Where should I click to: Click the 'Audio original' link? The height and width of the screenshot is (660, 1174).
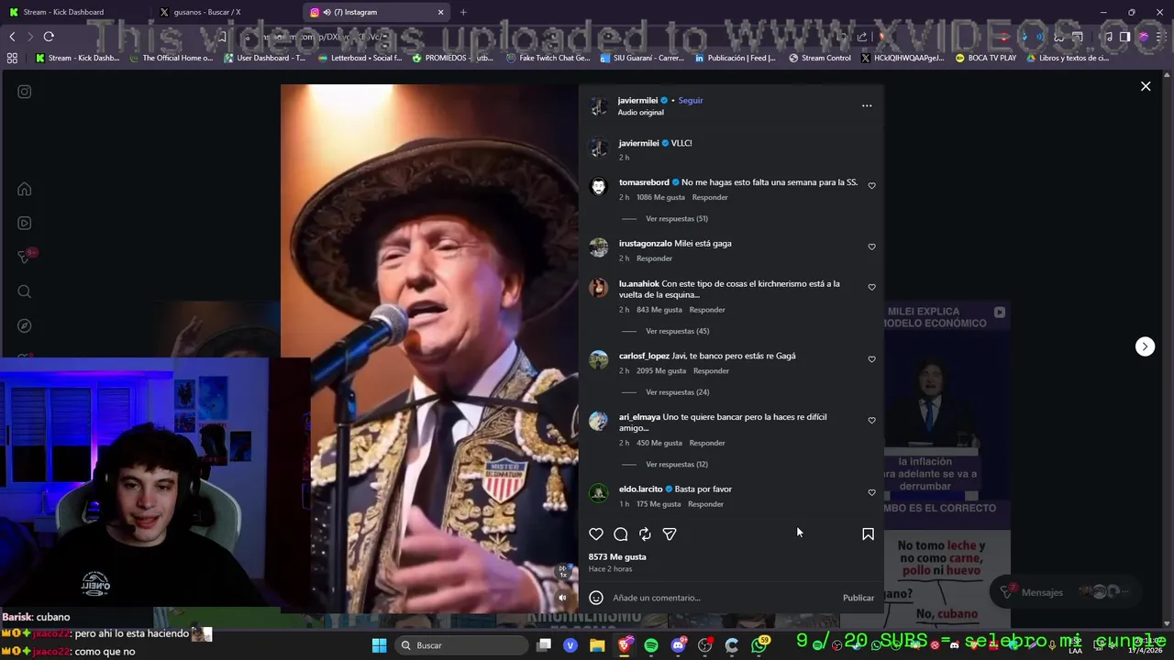(640, 113)
